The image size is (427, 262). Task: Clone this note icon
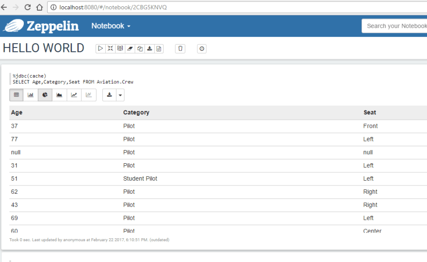point(140,48)
